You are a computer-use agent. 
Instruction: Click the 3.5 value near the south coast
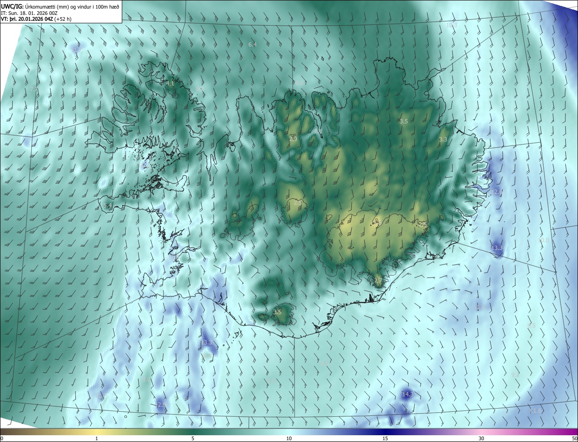[x=277, y=312]
